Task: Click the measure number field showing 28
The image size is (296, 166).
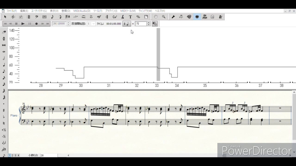Action: [x=49, y=156]
